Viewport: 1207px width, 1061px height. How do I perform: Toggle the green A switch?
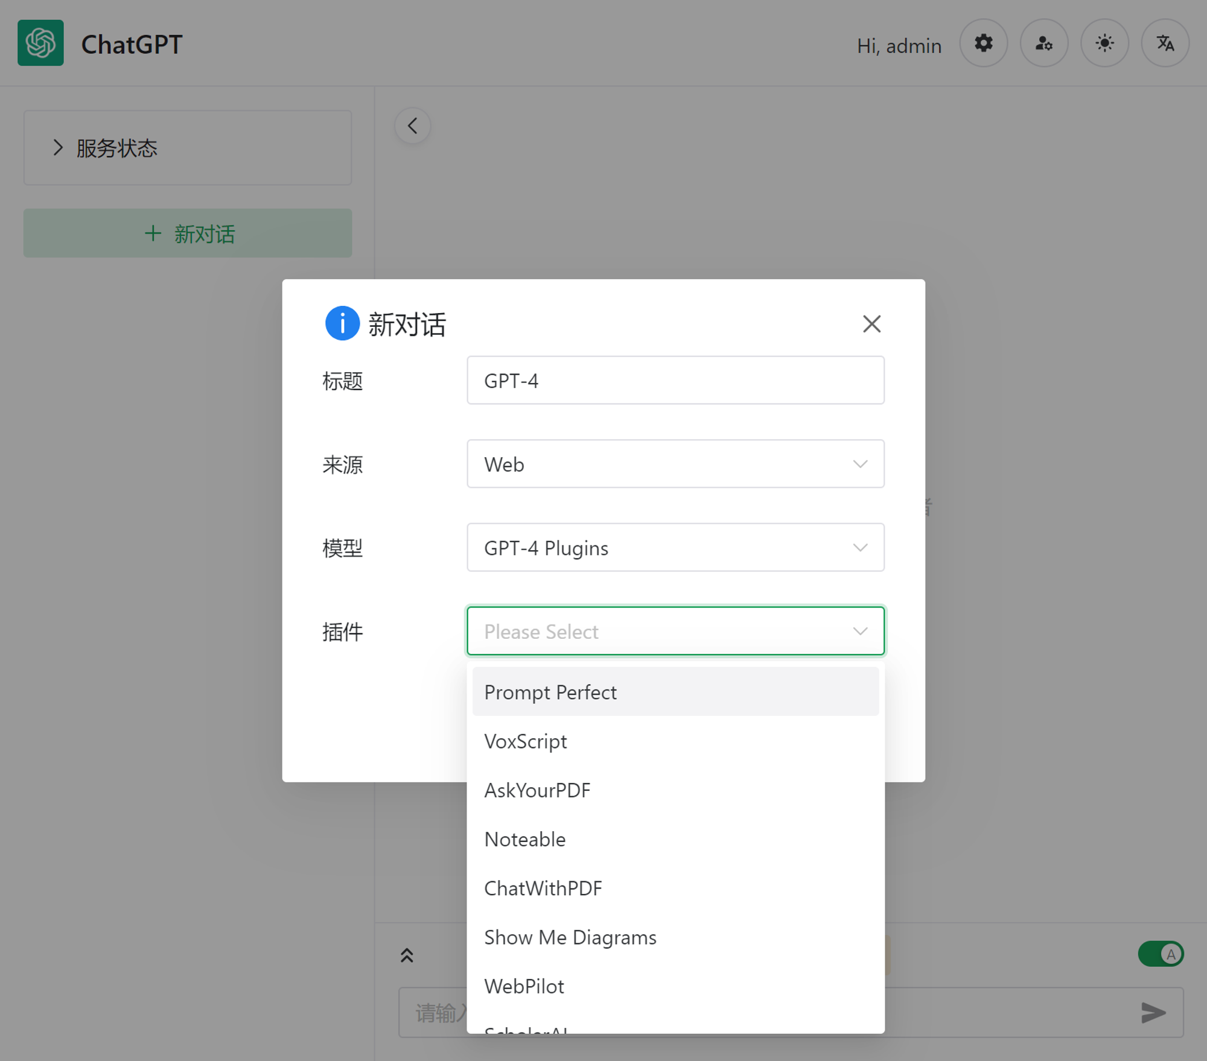pos(1161,954)
